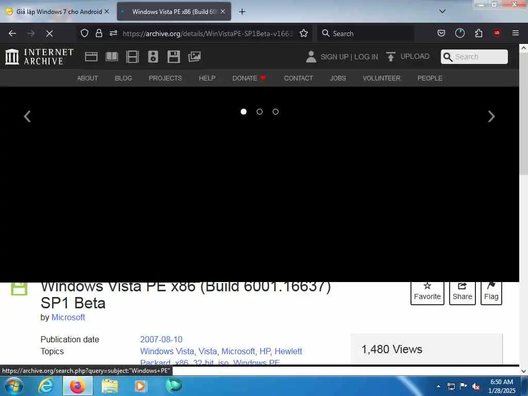This screenshot has width=528, height=396.
Task: Select first carousel dot indicator
Action: [x=243, y=111]
